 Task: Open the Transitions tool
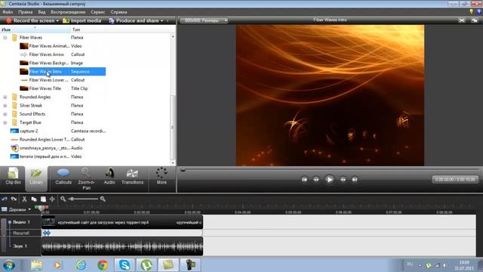[x=133, y=176]
